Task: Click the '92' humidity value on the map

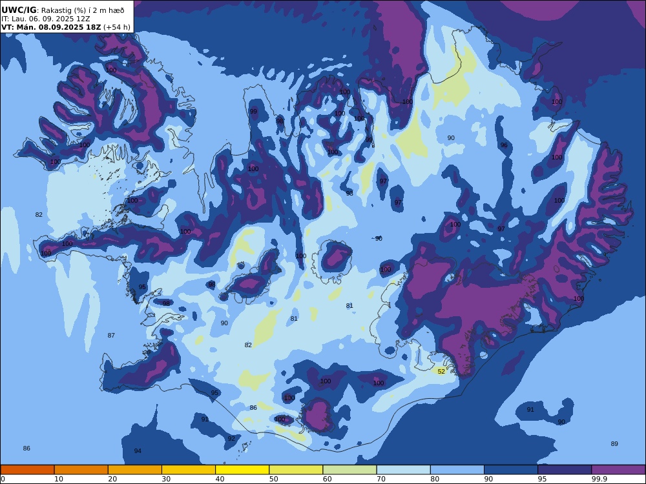Action: pos(231,438)
